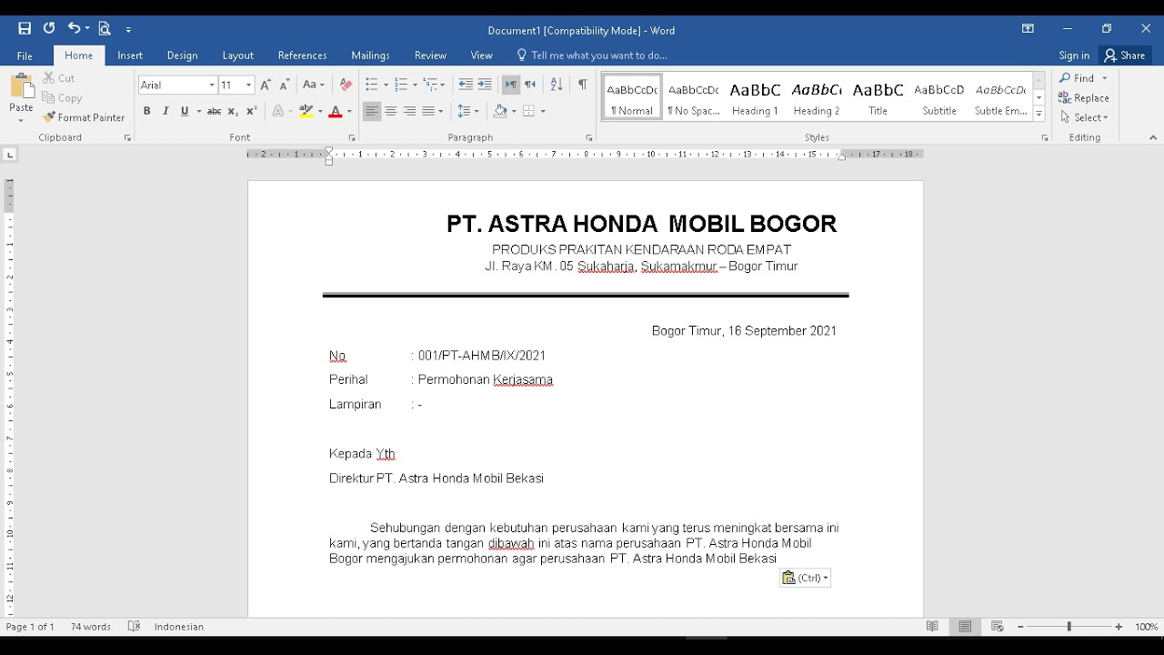Click the Print Preview quick access icon
This screenshot has height=655, width=1164.
(x=105, y=29)
